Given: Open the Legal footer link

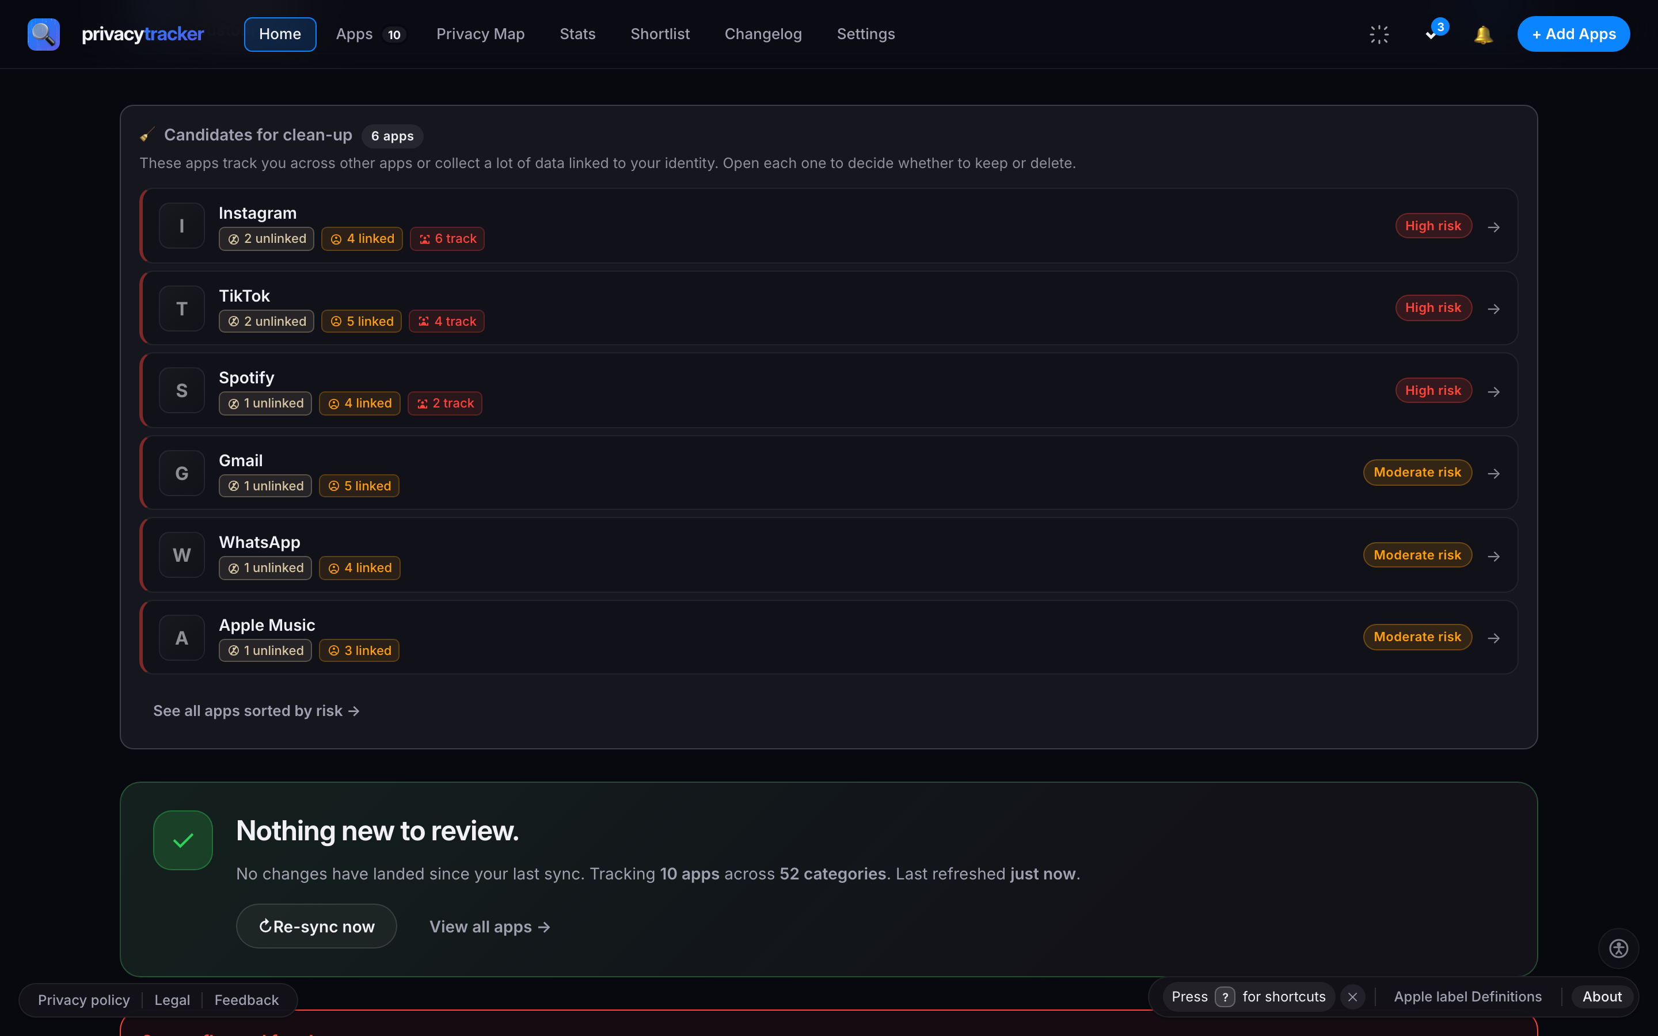Looking at the screenshot, I should tap(172, 1000).
